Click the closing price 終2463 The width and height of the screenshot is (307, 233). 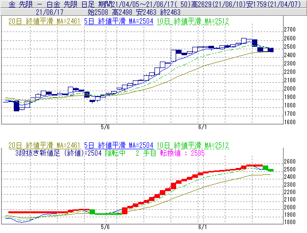(x=170, y=12)
